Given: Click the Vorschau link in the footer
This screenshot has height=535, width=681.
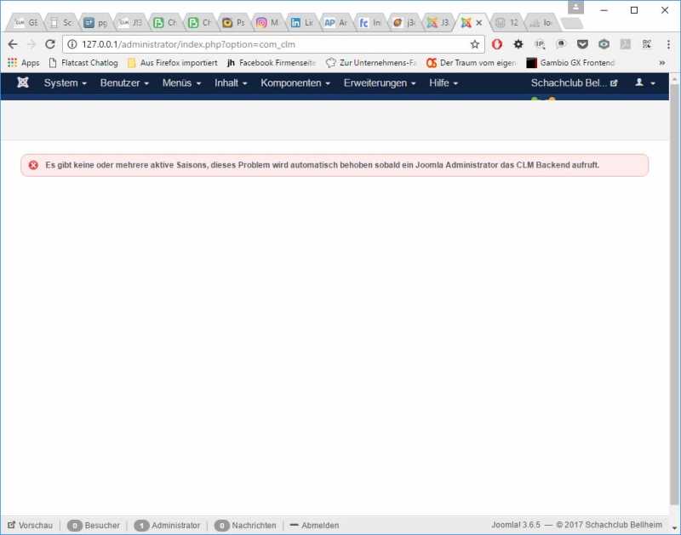Looking at the screenshot, I should pyautogui.click(x=30, y=526).
